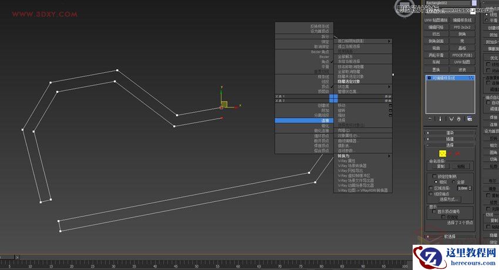Open the 视口照明和阴影 submenu arrow
499x270 pixels.
[389, 41]
